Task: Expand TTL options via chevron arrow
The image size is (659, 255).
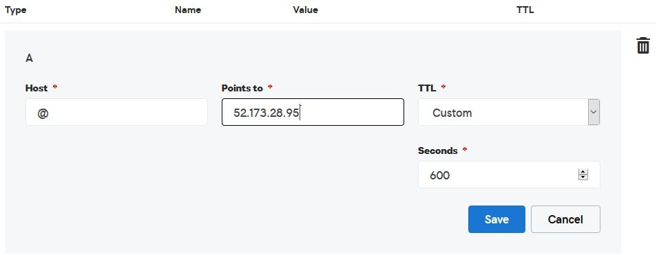Action: [x=594, y=112]
